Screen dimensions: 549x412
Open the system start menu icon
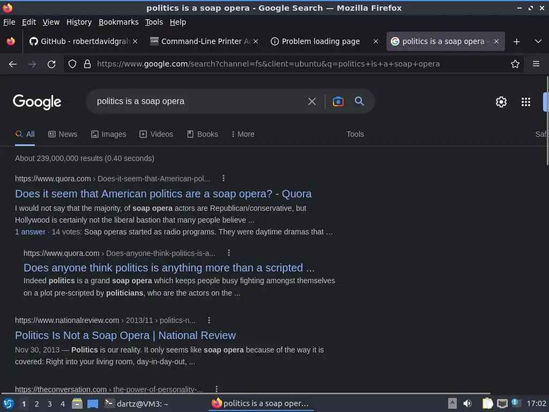click(9, 403)
